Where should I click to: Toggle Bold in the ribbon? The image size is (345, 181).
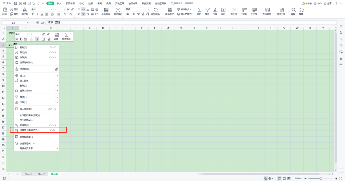coord(33,14)
